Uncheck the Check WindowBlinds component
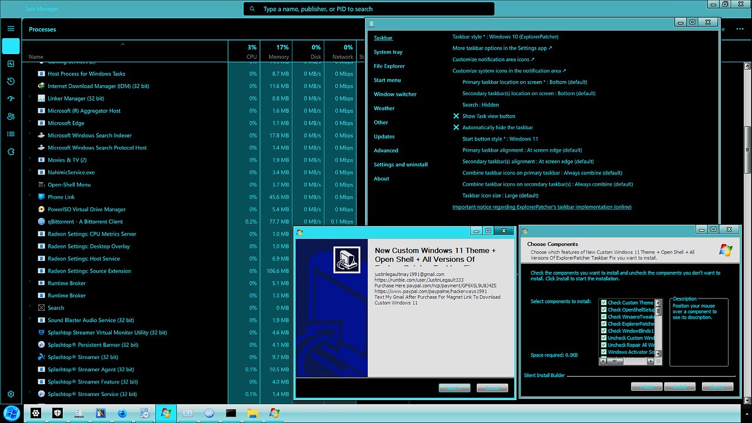The height and width of the screenshot is (423, 752). point(603,331)
